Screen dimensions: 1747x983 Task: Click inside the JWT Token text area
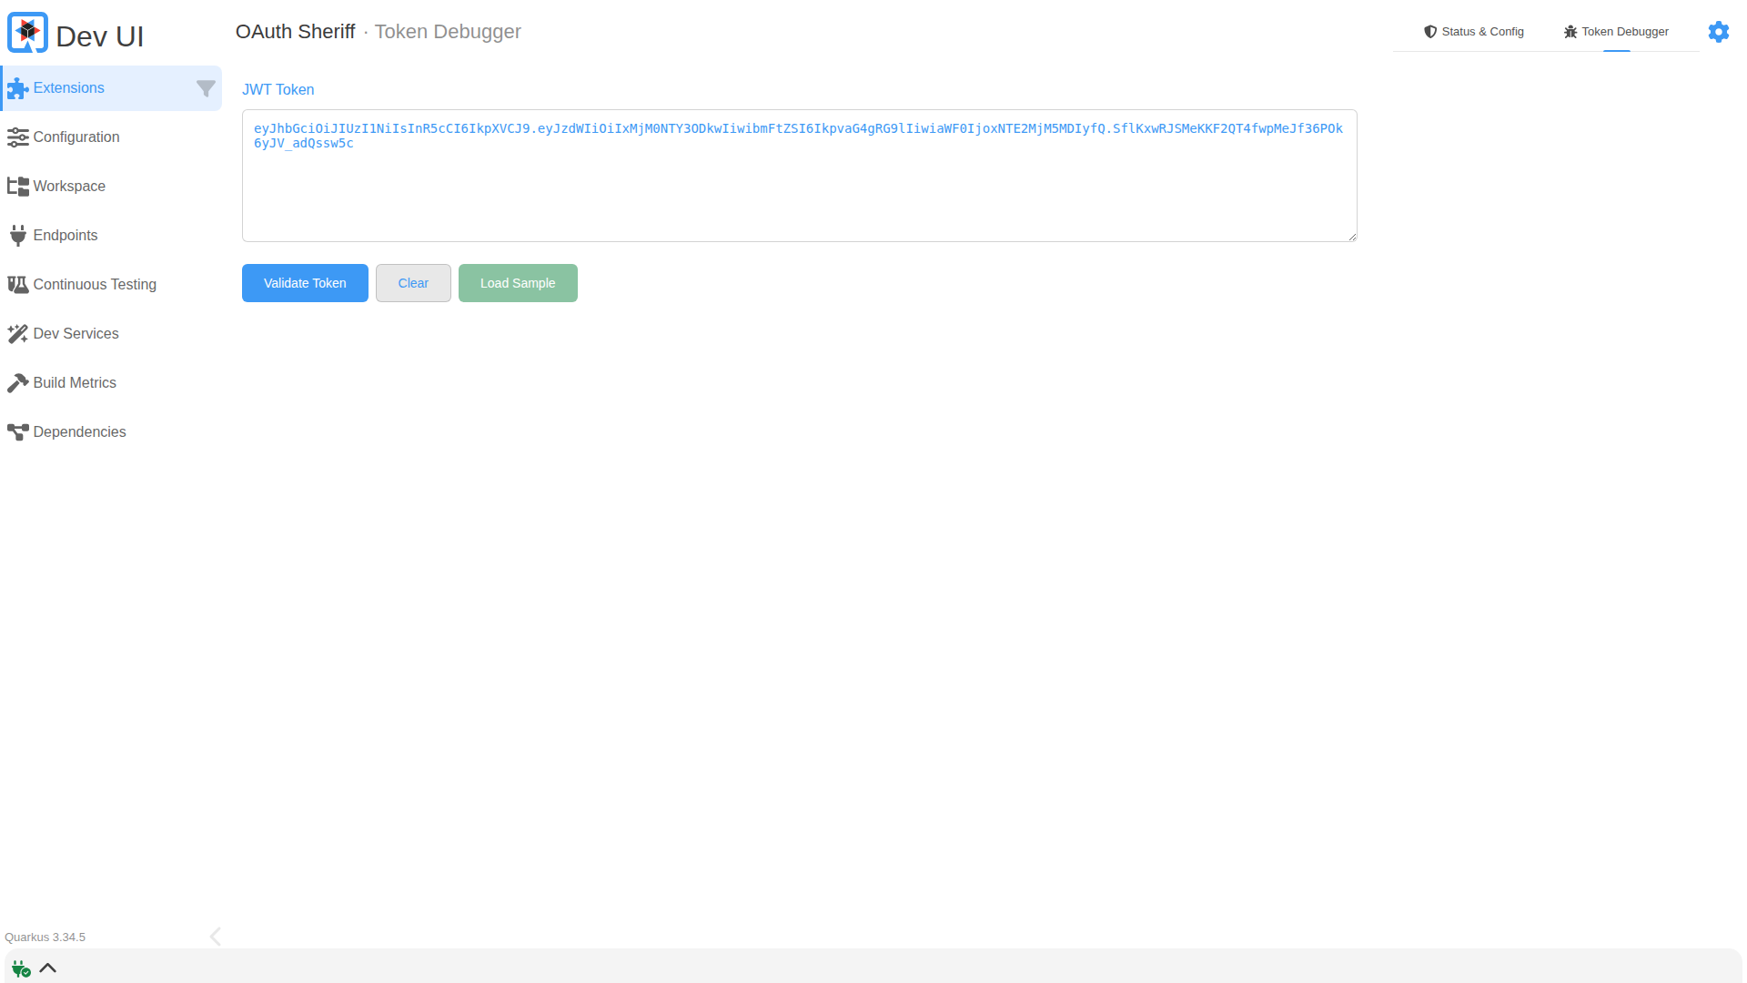pos(799,191)
